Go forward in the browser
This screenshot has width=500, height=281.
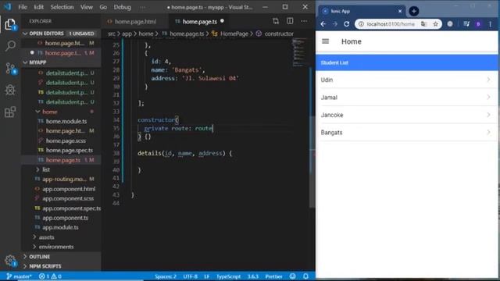tap(335, 24)
